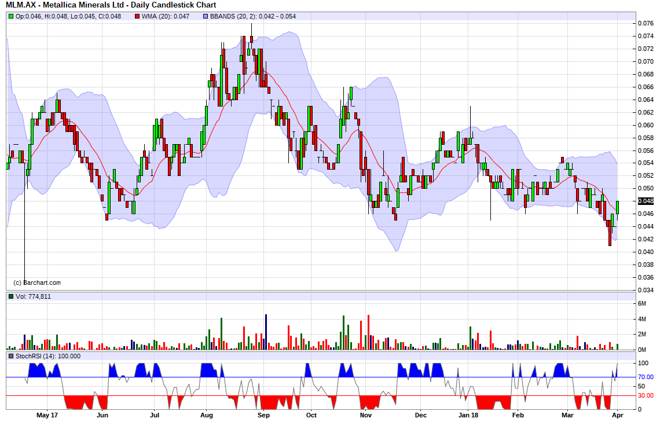Click the Aug date axis label
Screen dimensions: 660x433
click(x=206, y=415)
